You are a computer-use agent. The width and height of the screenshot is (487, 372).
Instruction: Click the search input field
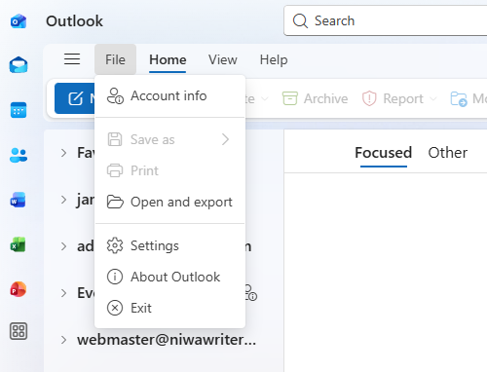click(x=386, y=20)
